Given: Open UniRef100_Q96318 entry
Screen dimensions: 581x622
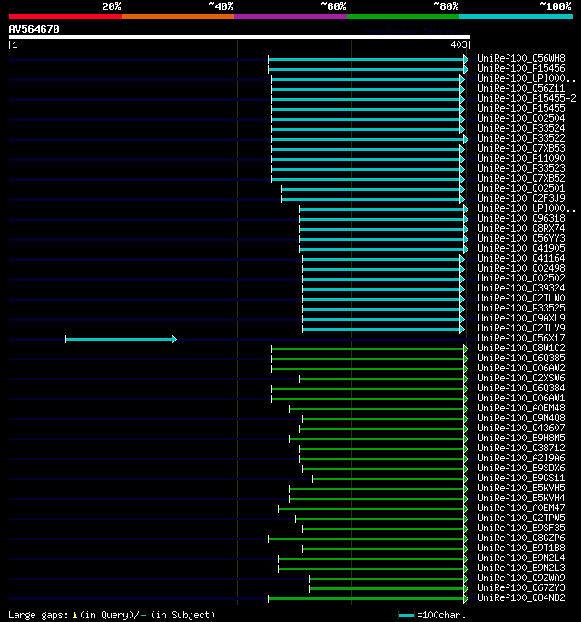Looking at the screenshot, I should pyautogui.click(x=521, y=218).
